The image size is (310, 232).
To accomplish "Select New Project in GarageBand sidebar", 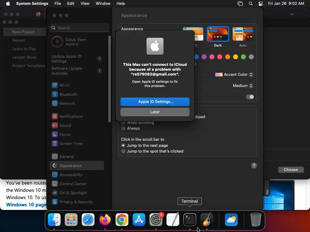I will [25, 32].
